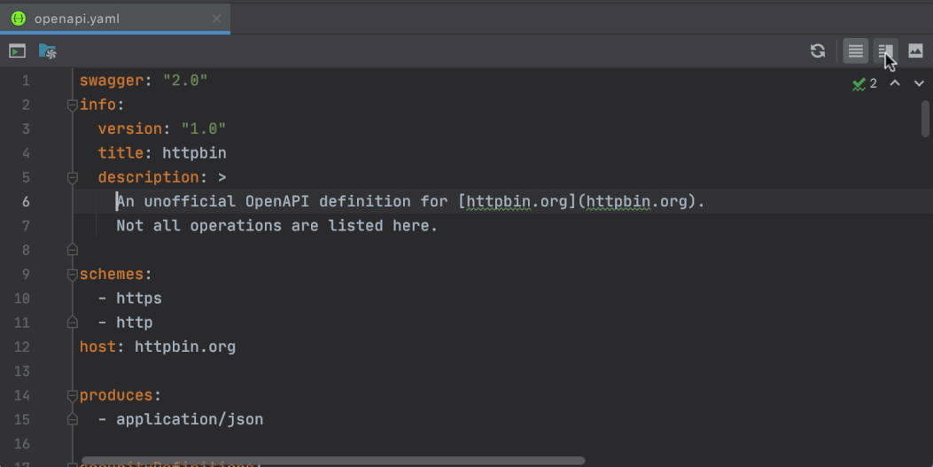The height and width of the screenshot is (467, 933).
Task: Go to next highlighted problem arrow
Action: tap(919, 83)
